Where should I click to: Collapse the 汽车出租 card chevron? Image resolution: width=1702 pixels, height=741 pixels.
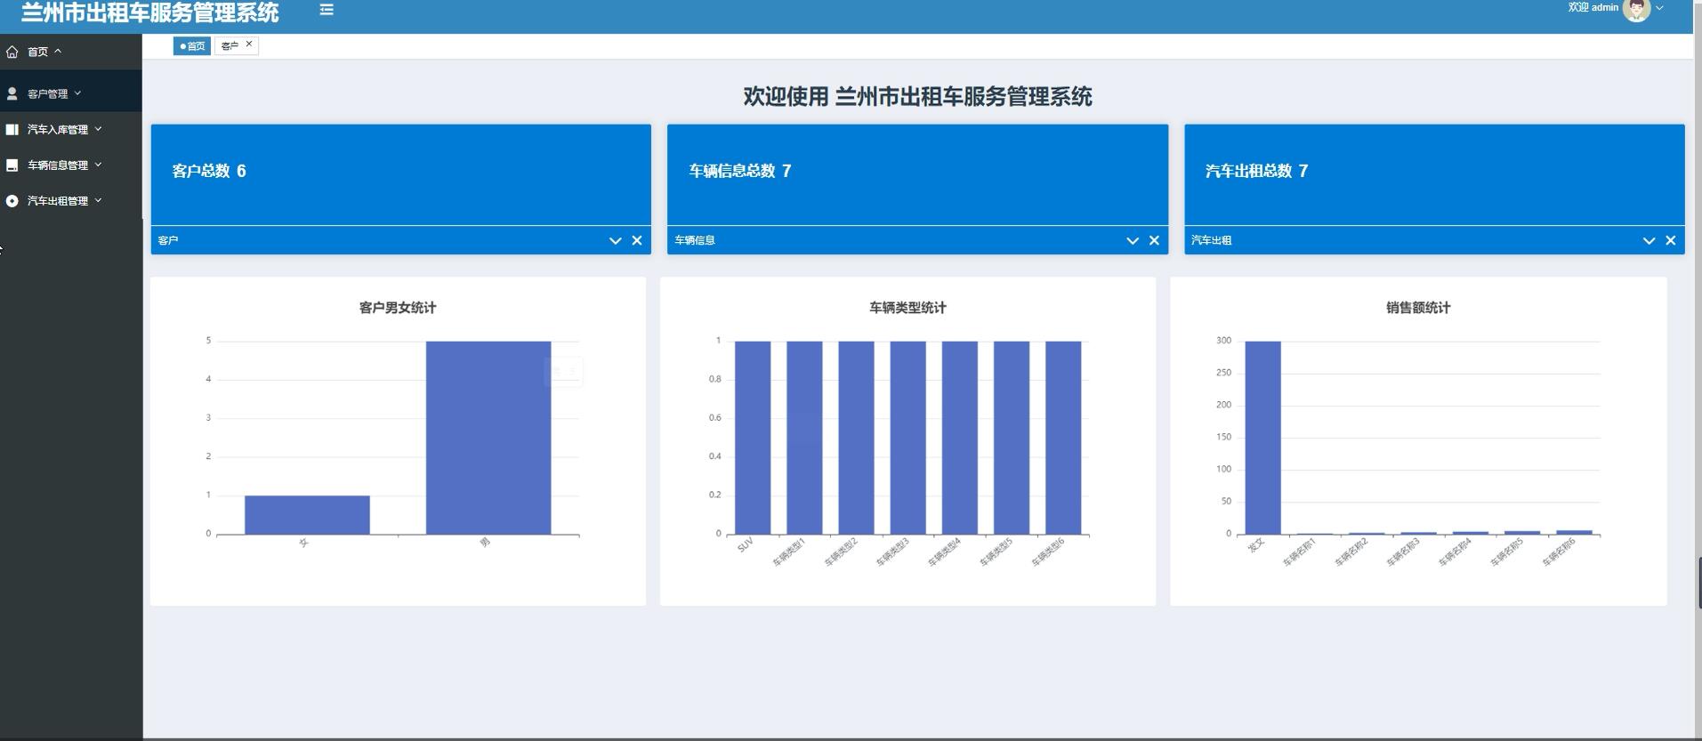coord(1649,240)
